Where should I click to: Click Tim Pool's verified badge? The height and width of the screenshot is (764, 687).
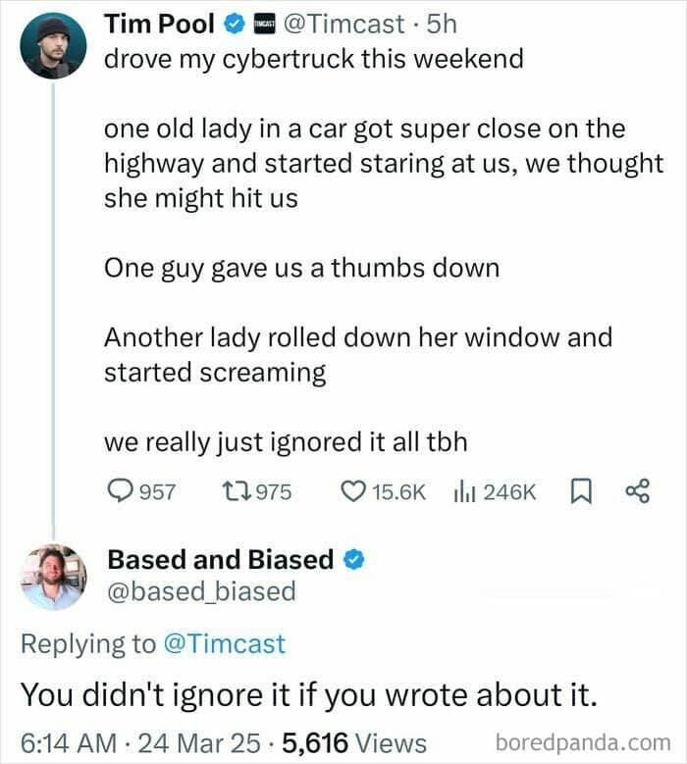[x=232, y=22]
